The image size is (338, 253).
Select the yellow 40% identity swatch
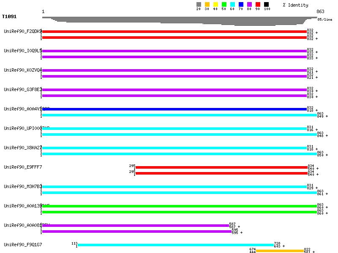click(215, 5)
